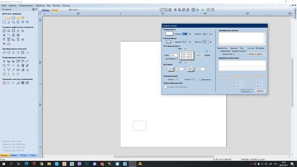
Task: Click the blue checkmark icon in editing tools
Action: click(27, 65)
